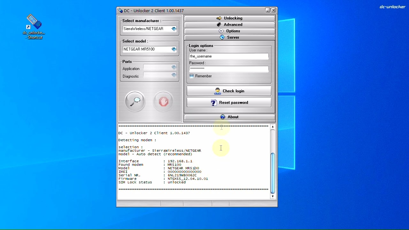Image resolution: width=409 pixels, height=230 pixels.
Task: Click the 'selection :' log line
Action: point(131,147)
